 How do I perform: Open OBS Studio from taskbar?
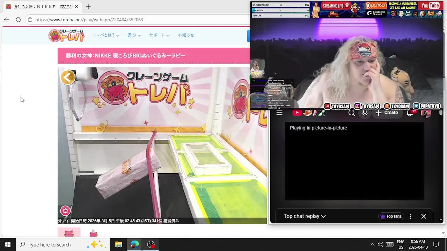coord(151,244)
